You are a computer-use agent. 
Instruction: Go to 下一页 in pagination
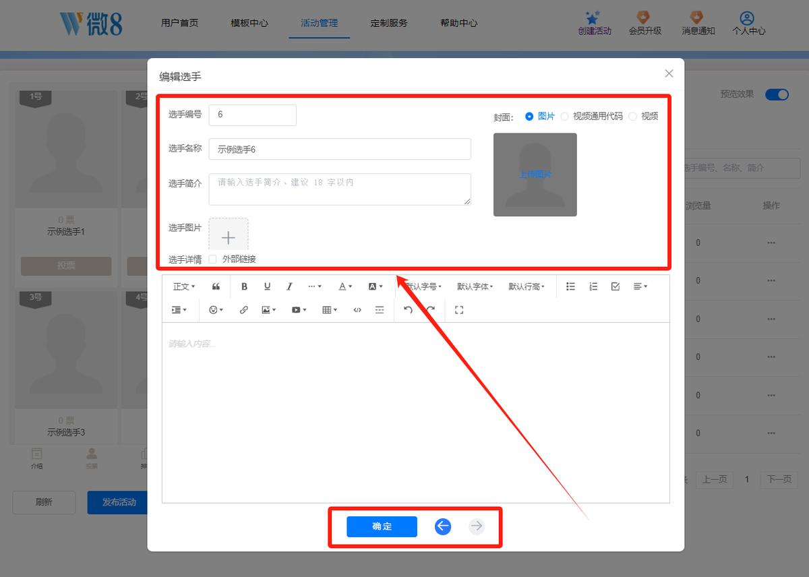click(x=779, y=479)
